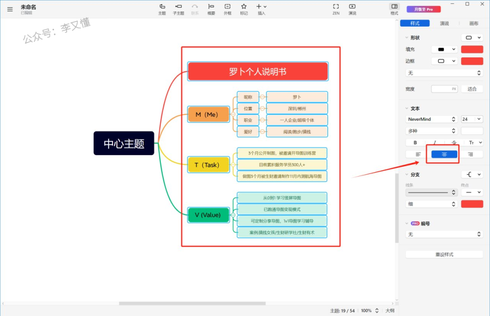Image resolution: width=490 pixels, height=316 pixels.
Task: Click the 主题 (Topic) toolbar icon
Action: pyautogui.click(x=162, y=9)
